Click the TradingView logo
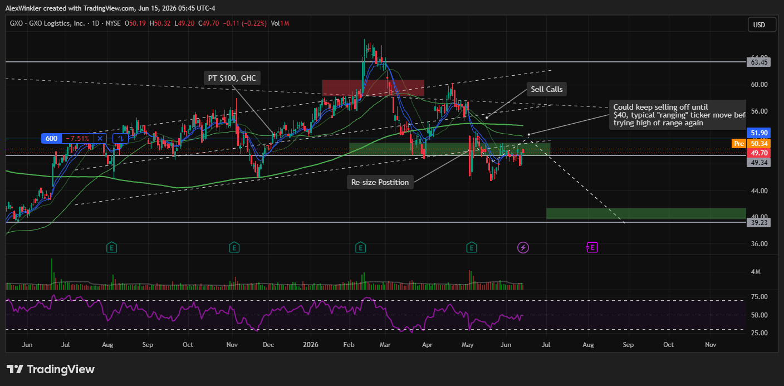The height and width of the screenshot is (386, 784). (51, 369)
